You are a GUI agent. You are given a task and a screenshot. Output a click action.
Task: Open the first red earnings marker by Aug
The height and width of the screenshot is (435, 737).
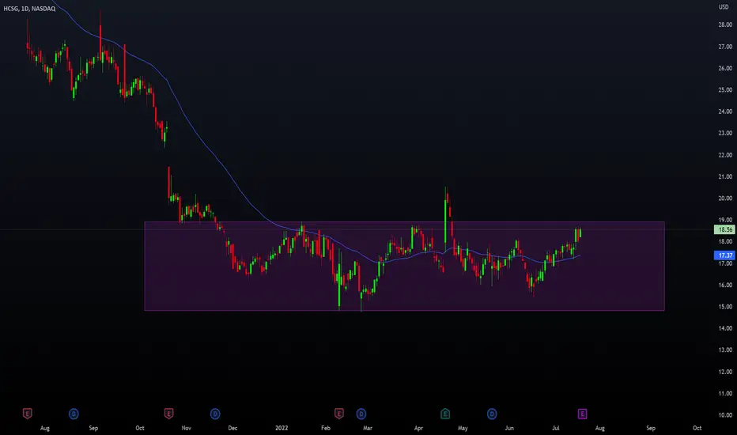point(27,414)
